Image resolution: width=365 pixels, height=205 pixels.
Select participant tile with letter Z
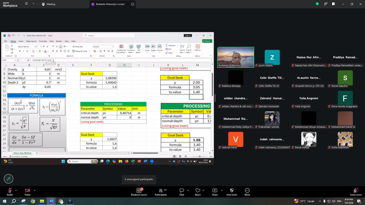point(272,57)
